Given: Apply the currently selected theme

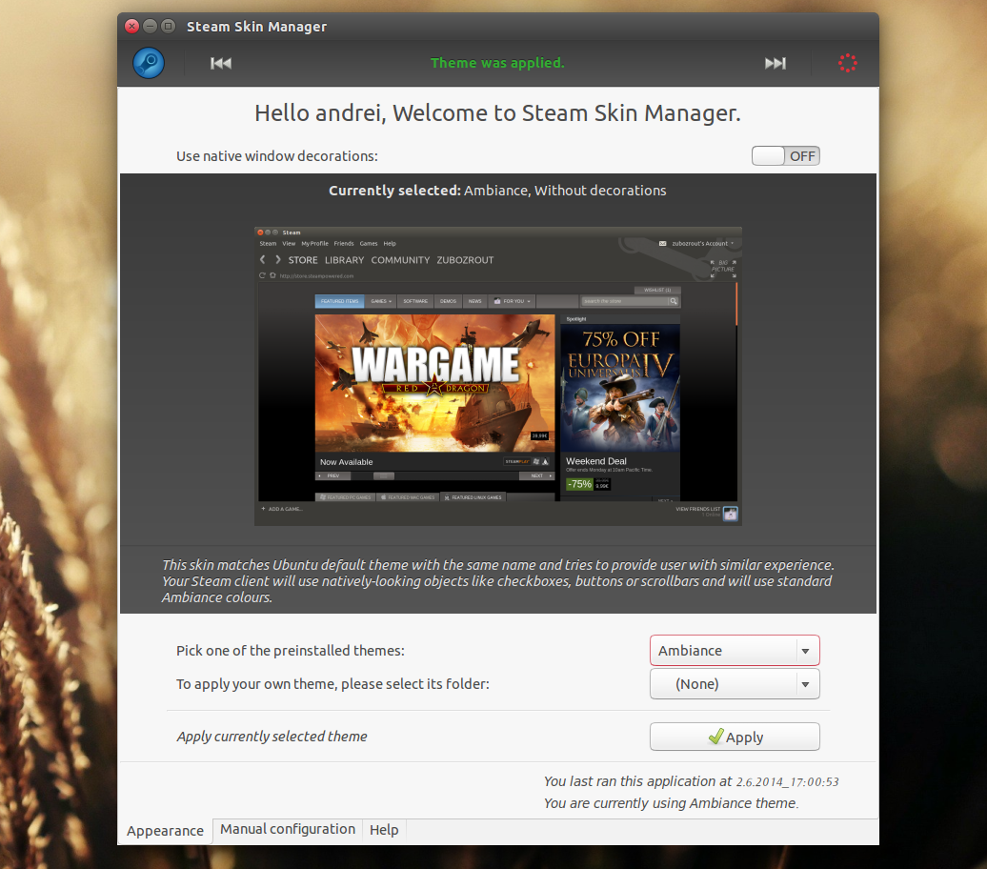Looking at the screenshot, I should [735, 737].
